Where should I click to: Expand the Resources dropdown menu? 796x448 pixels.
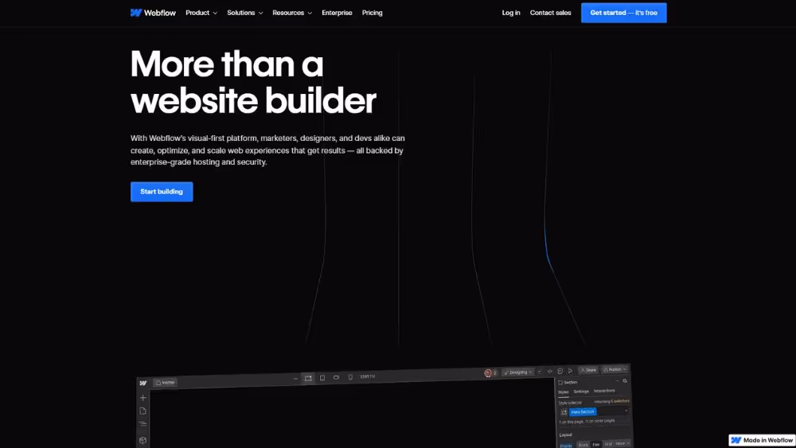292,13
